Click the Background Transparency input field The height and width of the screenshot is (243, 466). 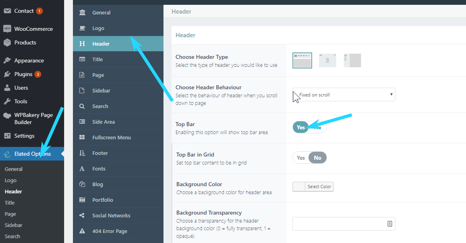point(344,224)
